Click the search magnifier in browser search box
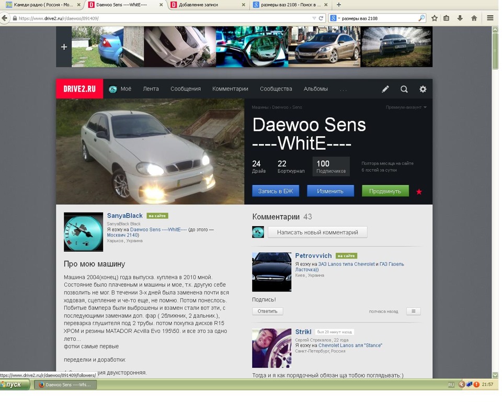The image size is (502, 402). pyautogui.click(x=421, y=18)
